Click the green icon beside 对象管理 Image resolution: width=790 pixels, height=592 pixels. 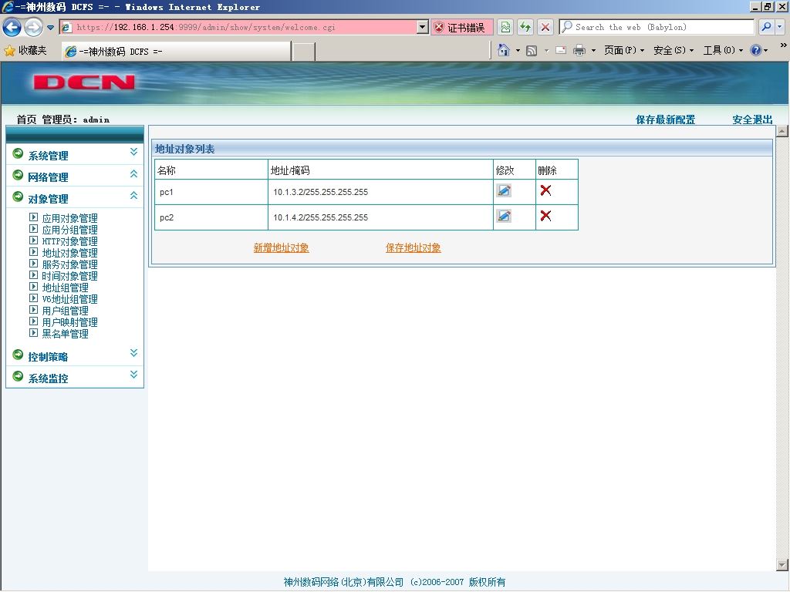pyautogui.click(x=18, y=197)
